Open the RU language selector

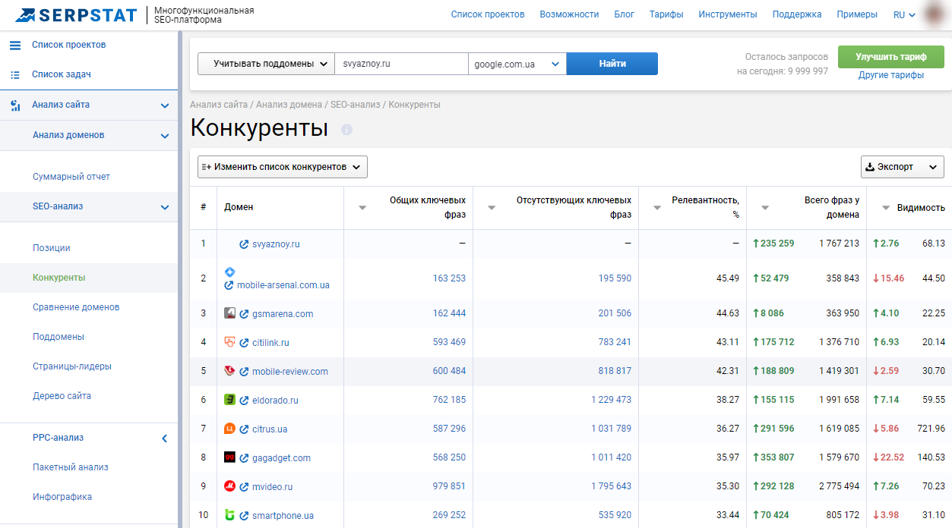[904, 14]
